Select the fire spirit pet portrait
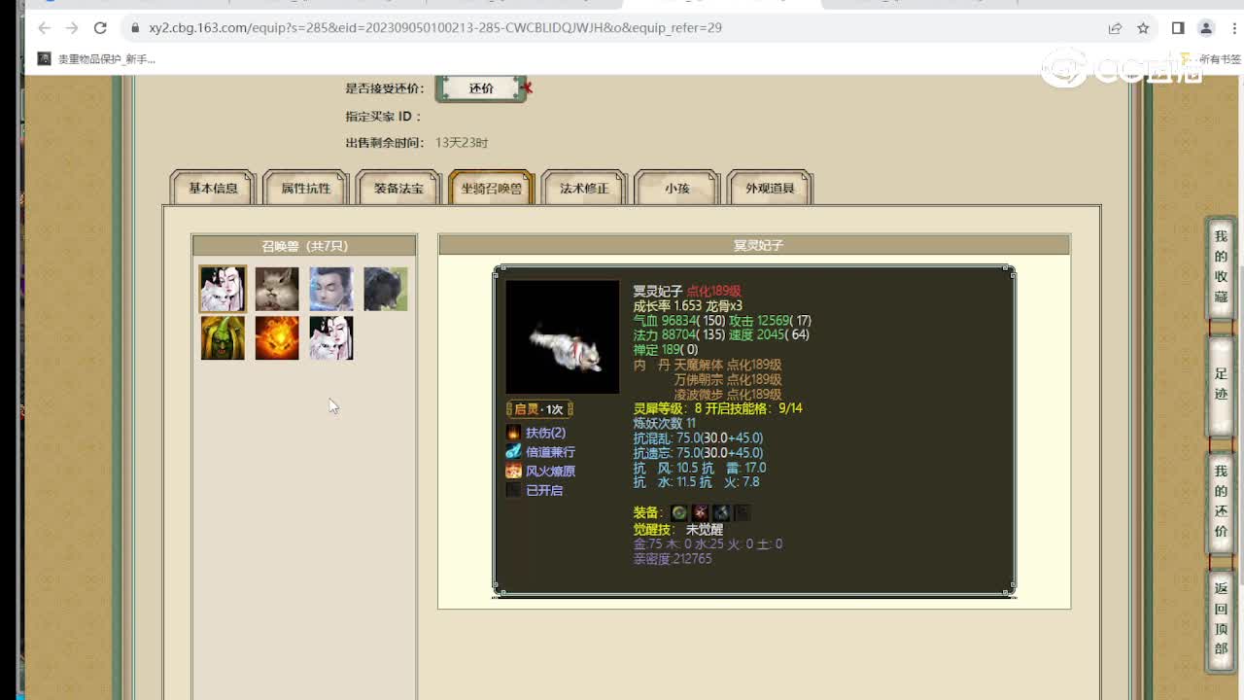Viewport: 1244px width, 700px height. (x=277, y=337)
